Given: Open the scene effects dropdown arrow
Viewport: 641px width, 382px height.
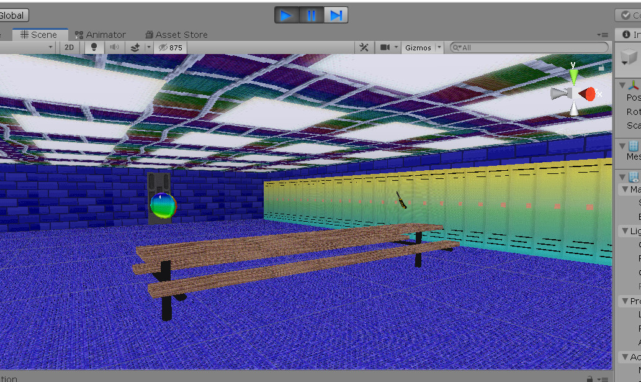Looking at the screenshot, I should (148, 48).
